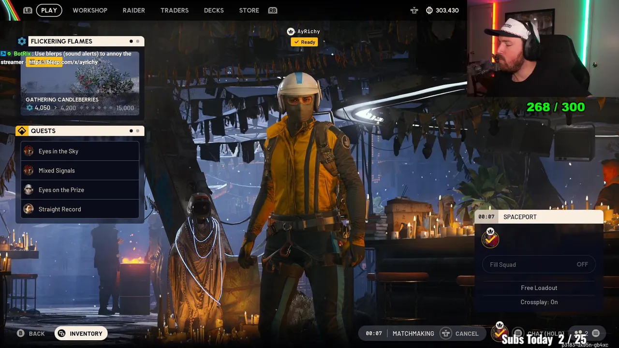The image size is (619, 348).
Task: Open the chat bubble icon at bottom
Action: coord(518,333)
